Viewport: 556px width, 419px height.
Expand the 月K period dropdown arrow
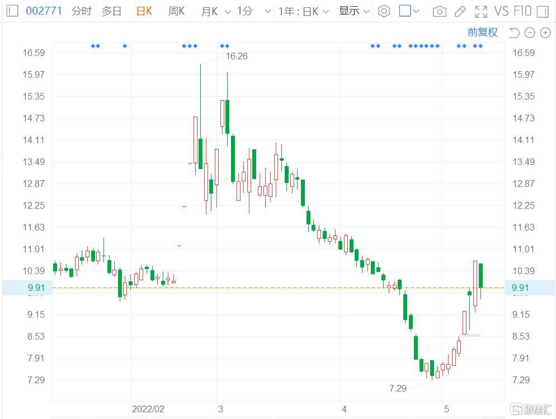click(x=228, y=12)
